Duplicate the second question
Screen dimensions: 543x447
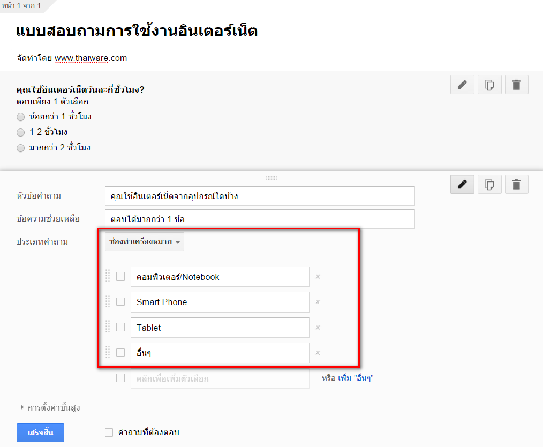click(x=489, y=184)
